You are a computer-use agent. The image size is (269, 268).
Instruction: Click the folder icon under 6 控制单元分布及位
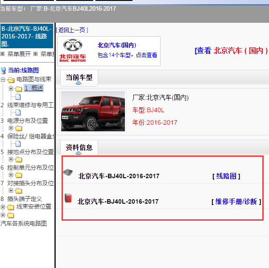[x=19, y=175]
